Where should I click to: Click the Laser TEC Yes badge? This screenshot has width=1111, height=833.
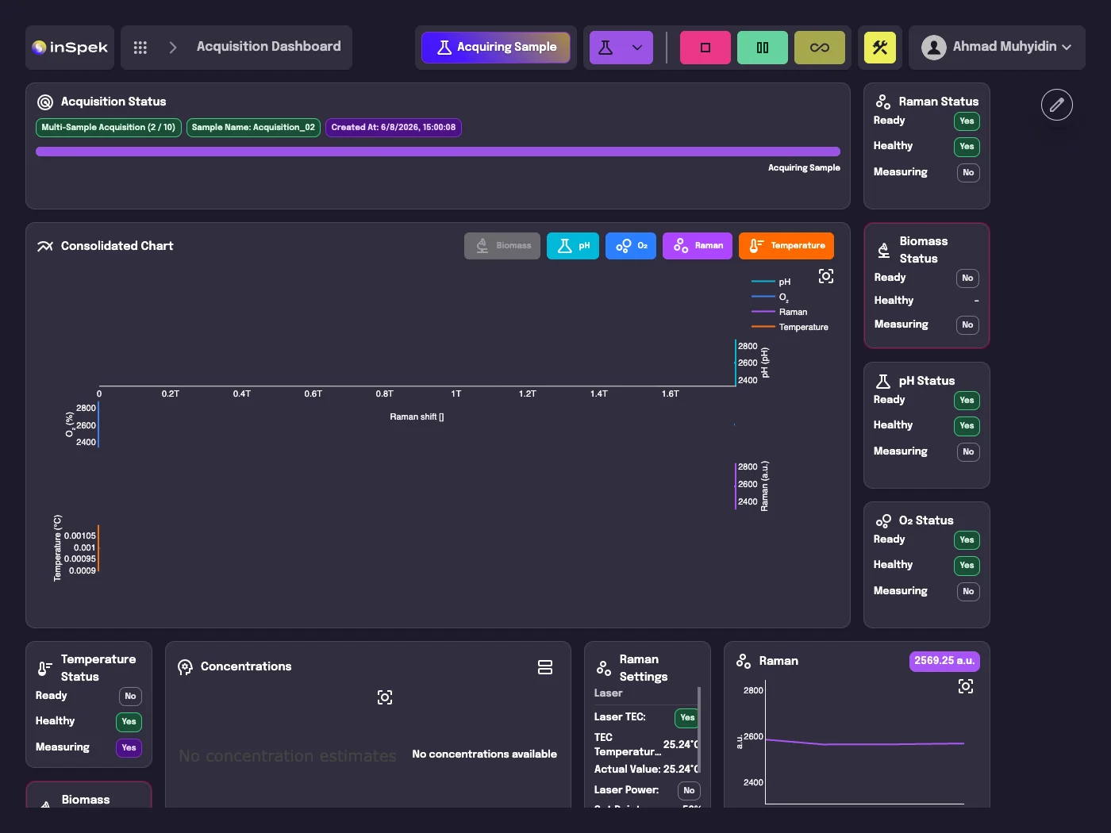coord(687,718)
